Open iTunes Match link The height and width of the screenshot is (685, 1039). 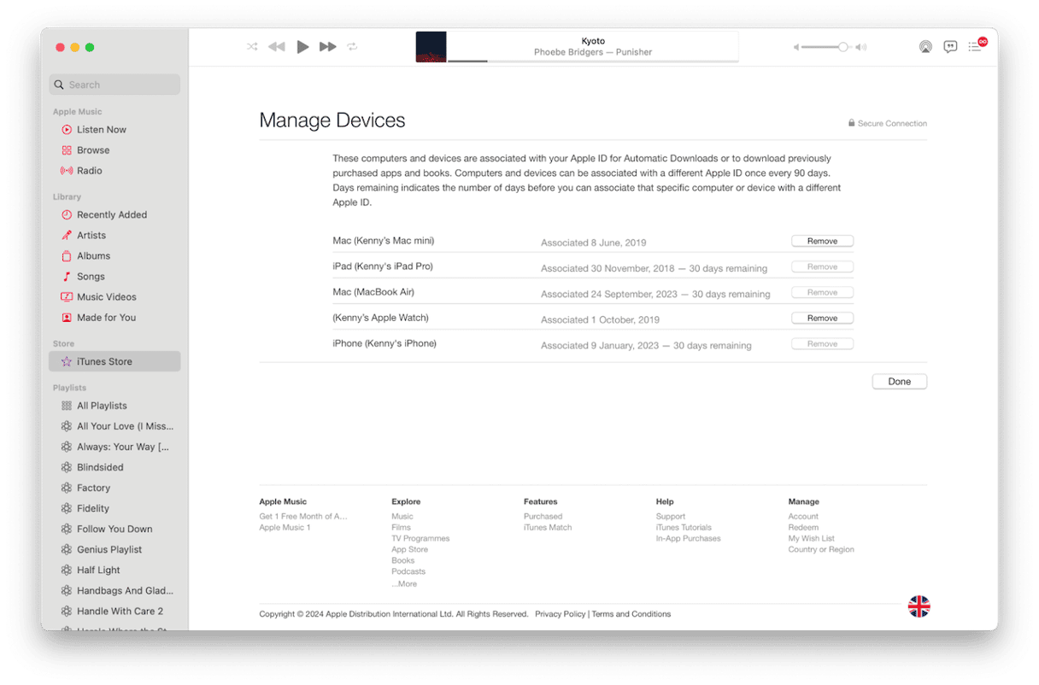tap(548, 527)
